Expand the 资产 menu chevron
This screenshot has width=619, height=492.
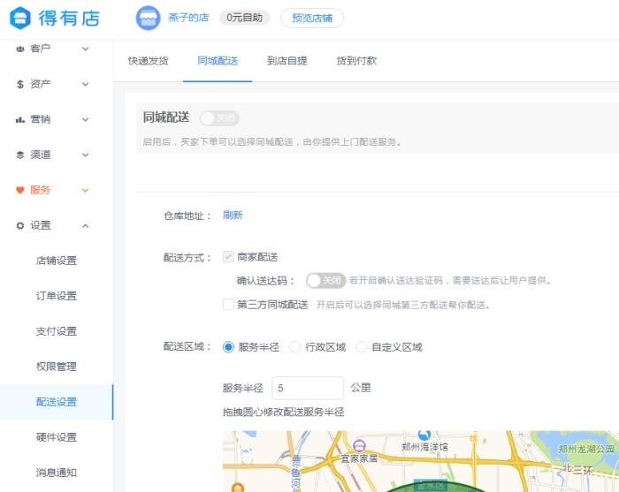[85, 84]
